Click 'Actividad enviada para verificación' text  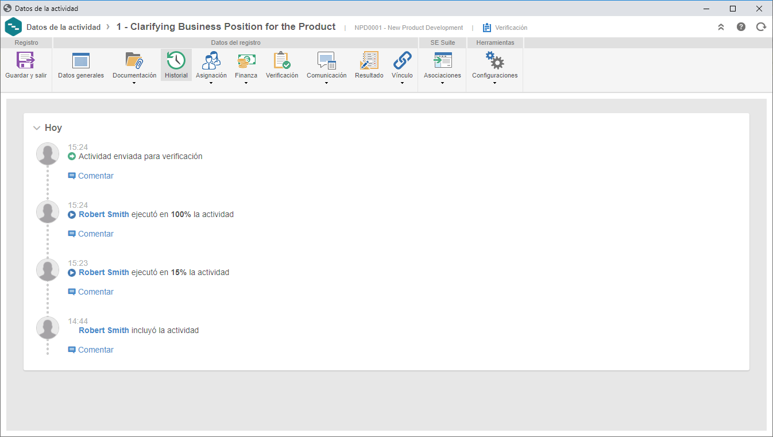pyautogui.click(x=141, y=156)
